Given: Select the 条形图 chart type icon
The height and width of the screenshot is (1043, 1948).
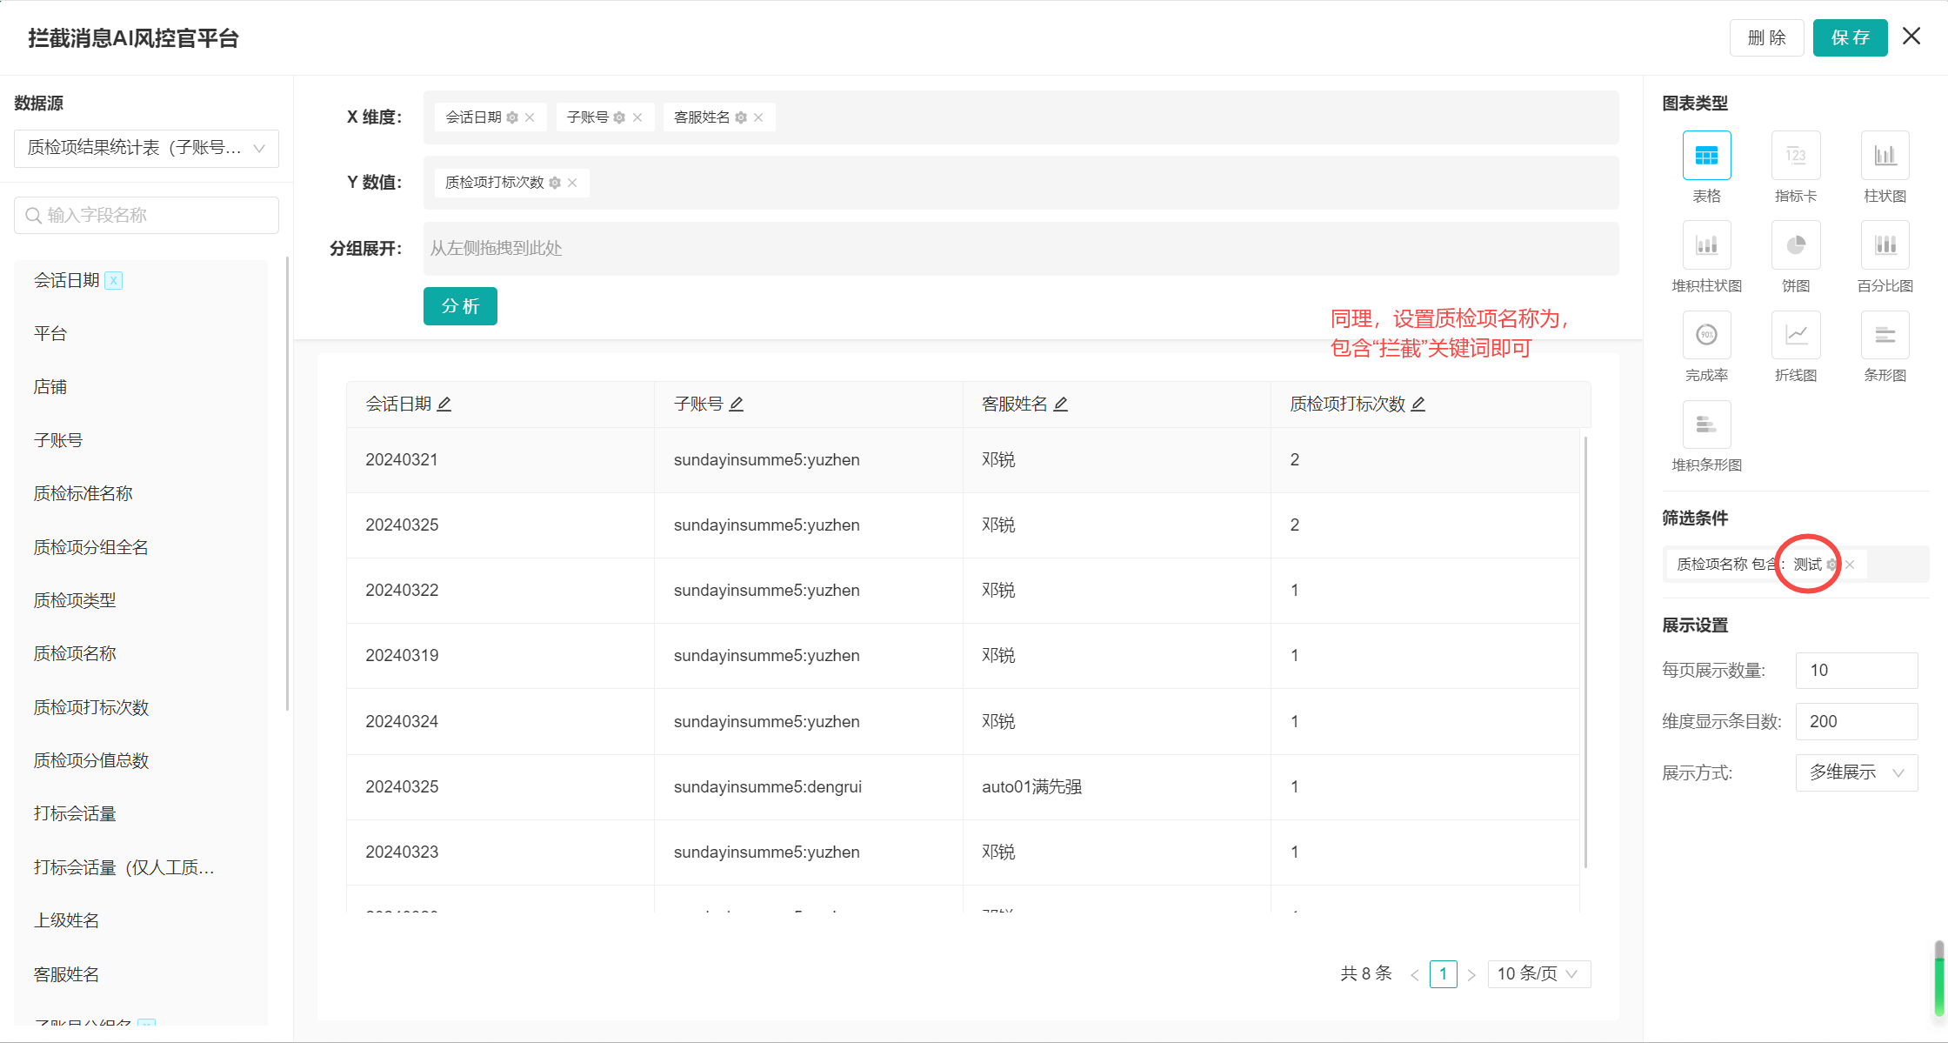Looking at the screenshot, I should [1885, 335].
